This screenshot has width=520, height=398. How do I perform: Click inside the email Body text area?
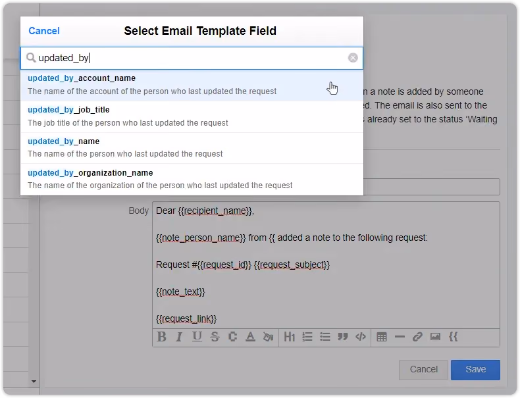coord(326,265)
